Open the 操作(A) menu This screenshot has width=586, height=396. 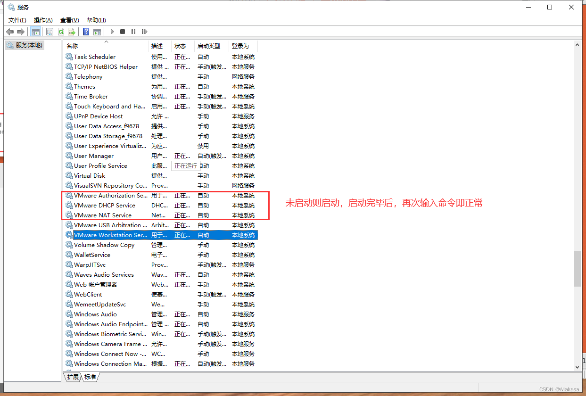point(43,20)
